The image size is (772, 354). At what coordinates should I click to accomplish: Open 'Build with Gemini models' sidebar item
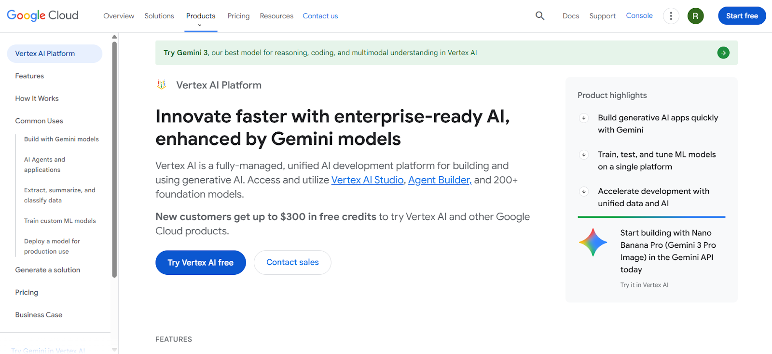[61, 139]
